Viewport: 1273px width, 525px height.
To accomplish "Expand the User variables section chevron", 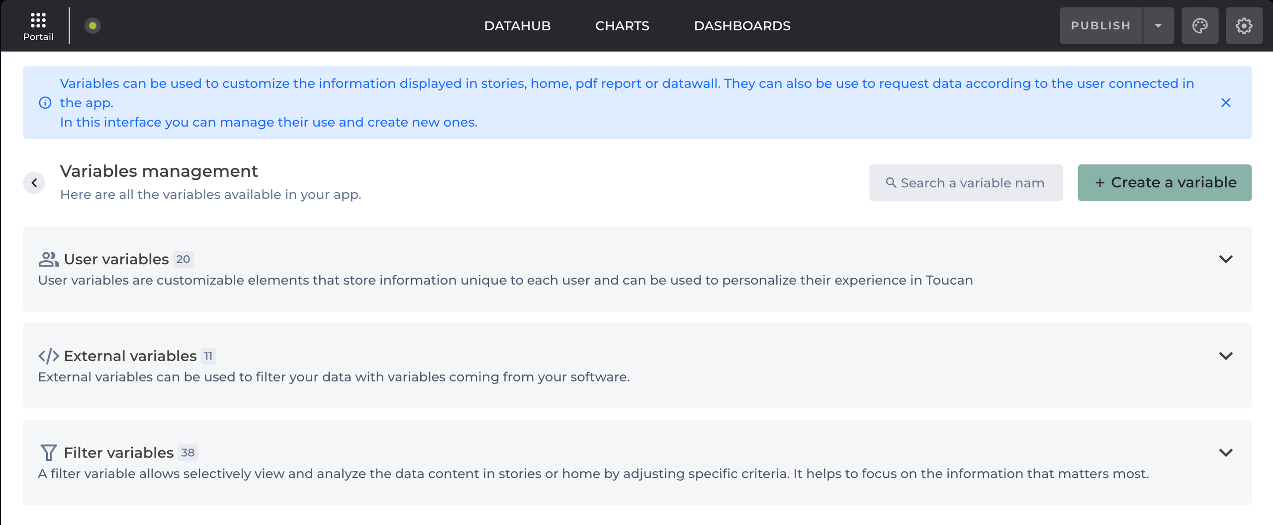I will 1225,259.
